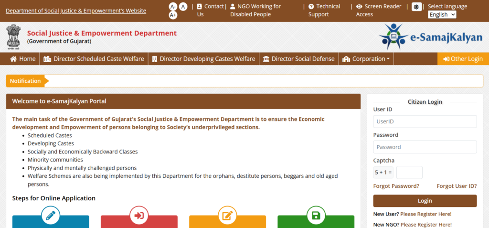This screenshot has width=489, height=228.
Task: Open Director Scheduled Caste Welfare menu
Action: click(x=94, y=59)
